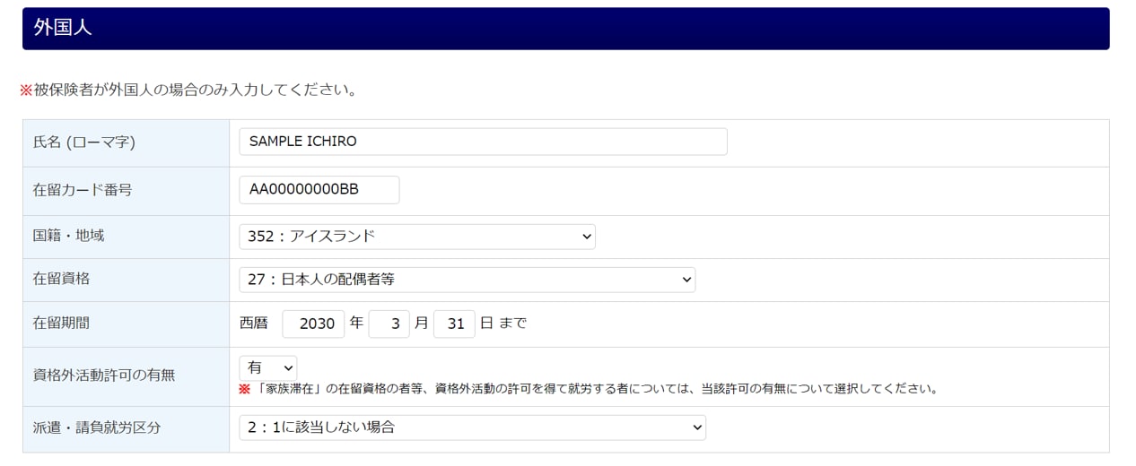Open the 派遣・請負就労区分 dropdown
Screen dimensions: 1136x466
click(472, 427)
